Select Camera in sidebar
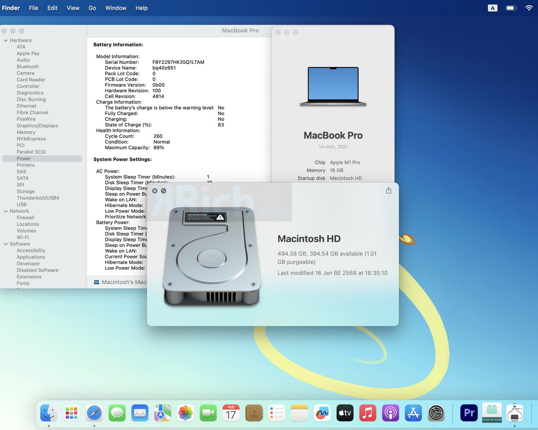 tap(26, 73)
